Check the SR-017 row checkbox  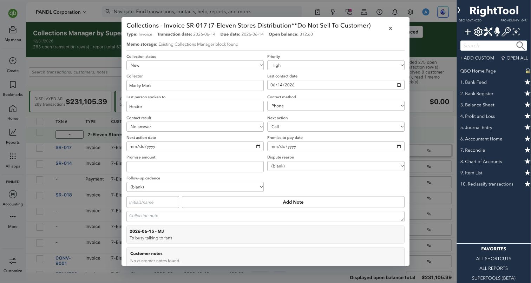(x=40, y=148)
